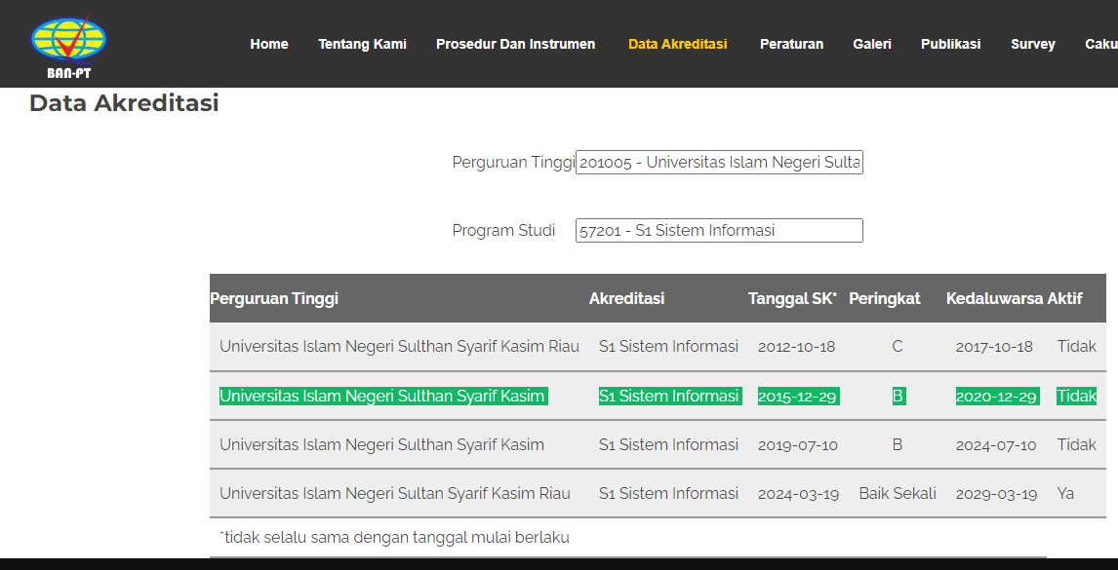Viewport: 1118px width, 570px height.
Task: Click 'Universitas Islam Negeri Sulthan Syarif Kasim Riau' cell
Action: tap(399, 346)
